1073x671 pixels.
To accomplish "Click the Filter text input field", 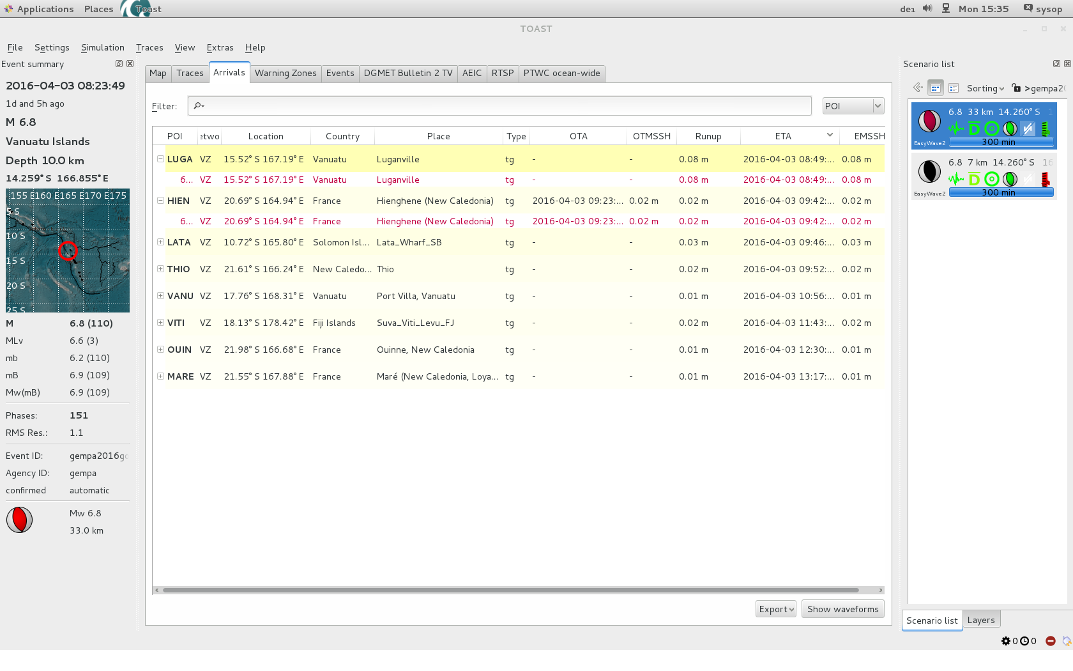I will click(x=499, y=106).
